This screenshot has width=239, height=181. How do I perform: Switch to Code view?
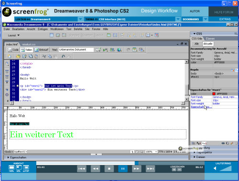click(x=13, y=50)
